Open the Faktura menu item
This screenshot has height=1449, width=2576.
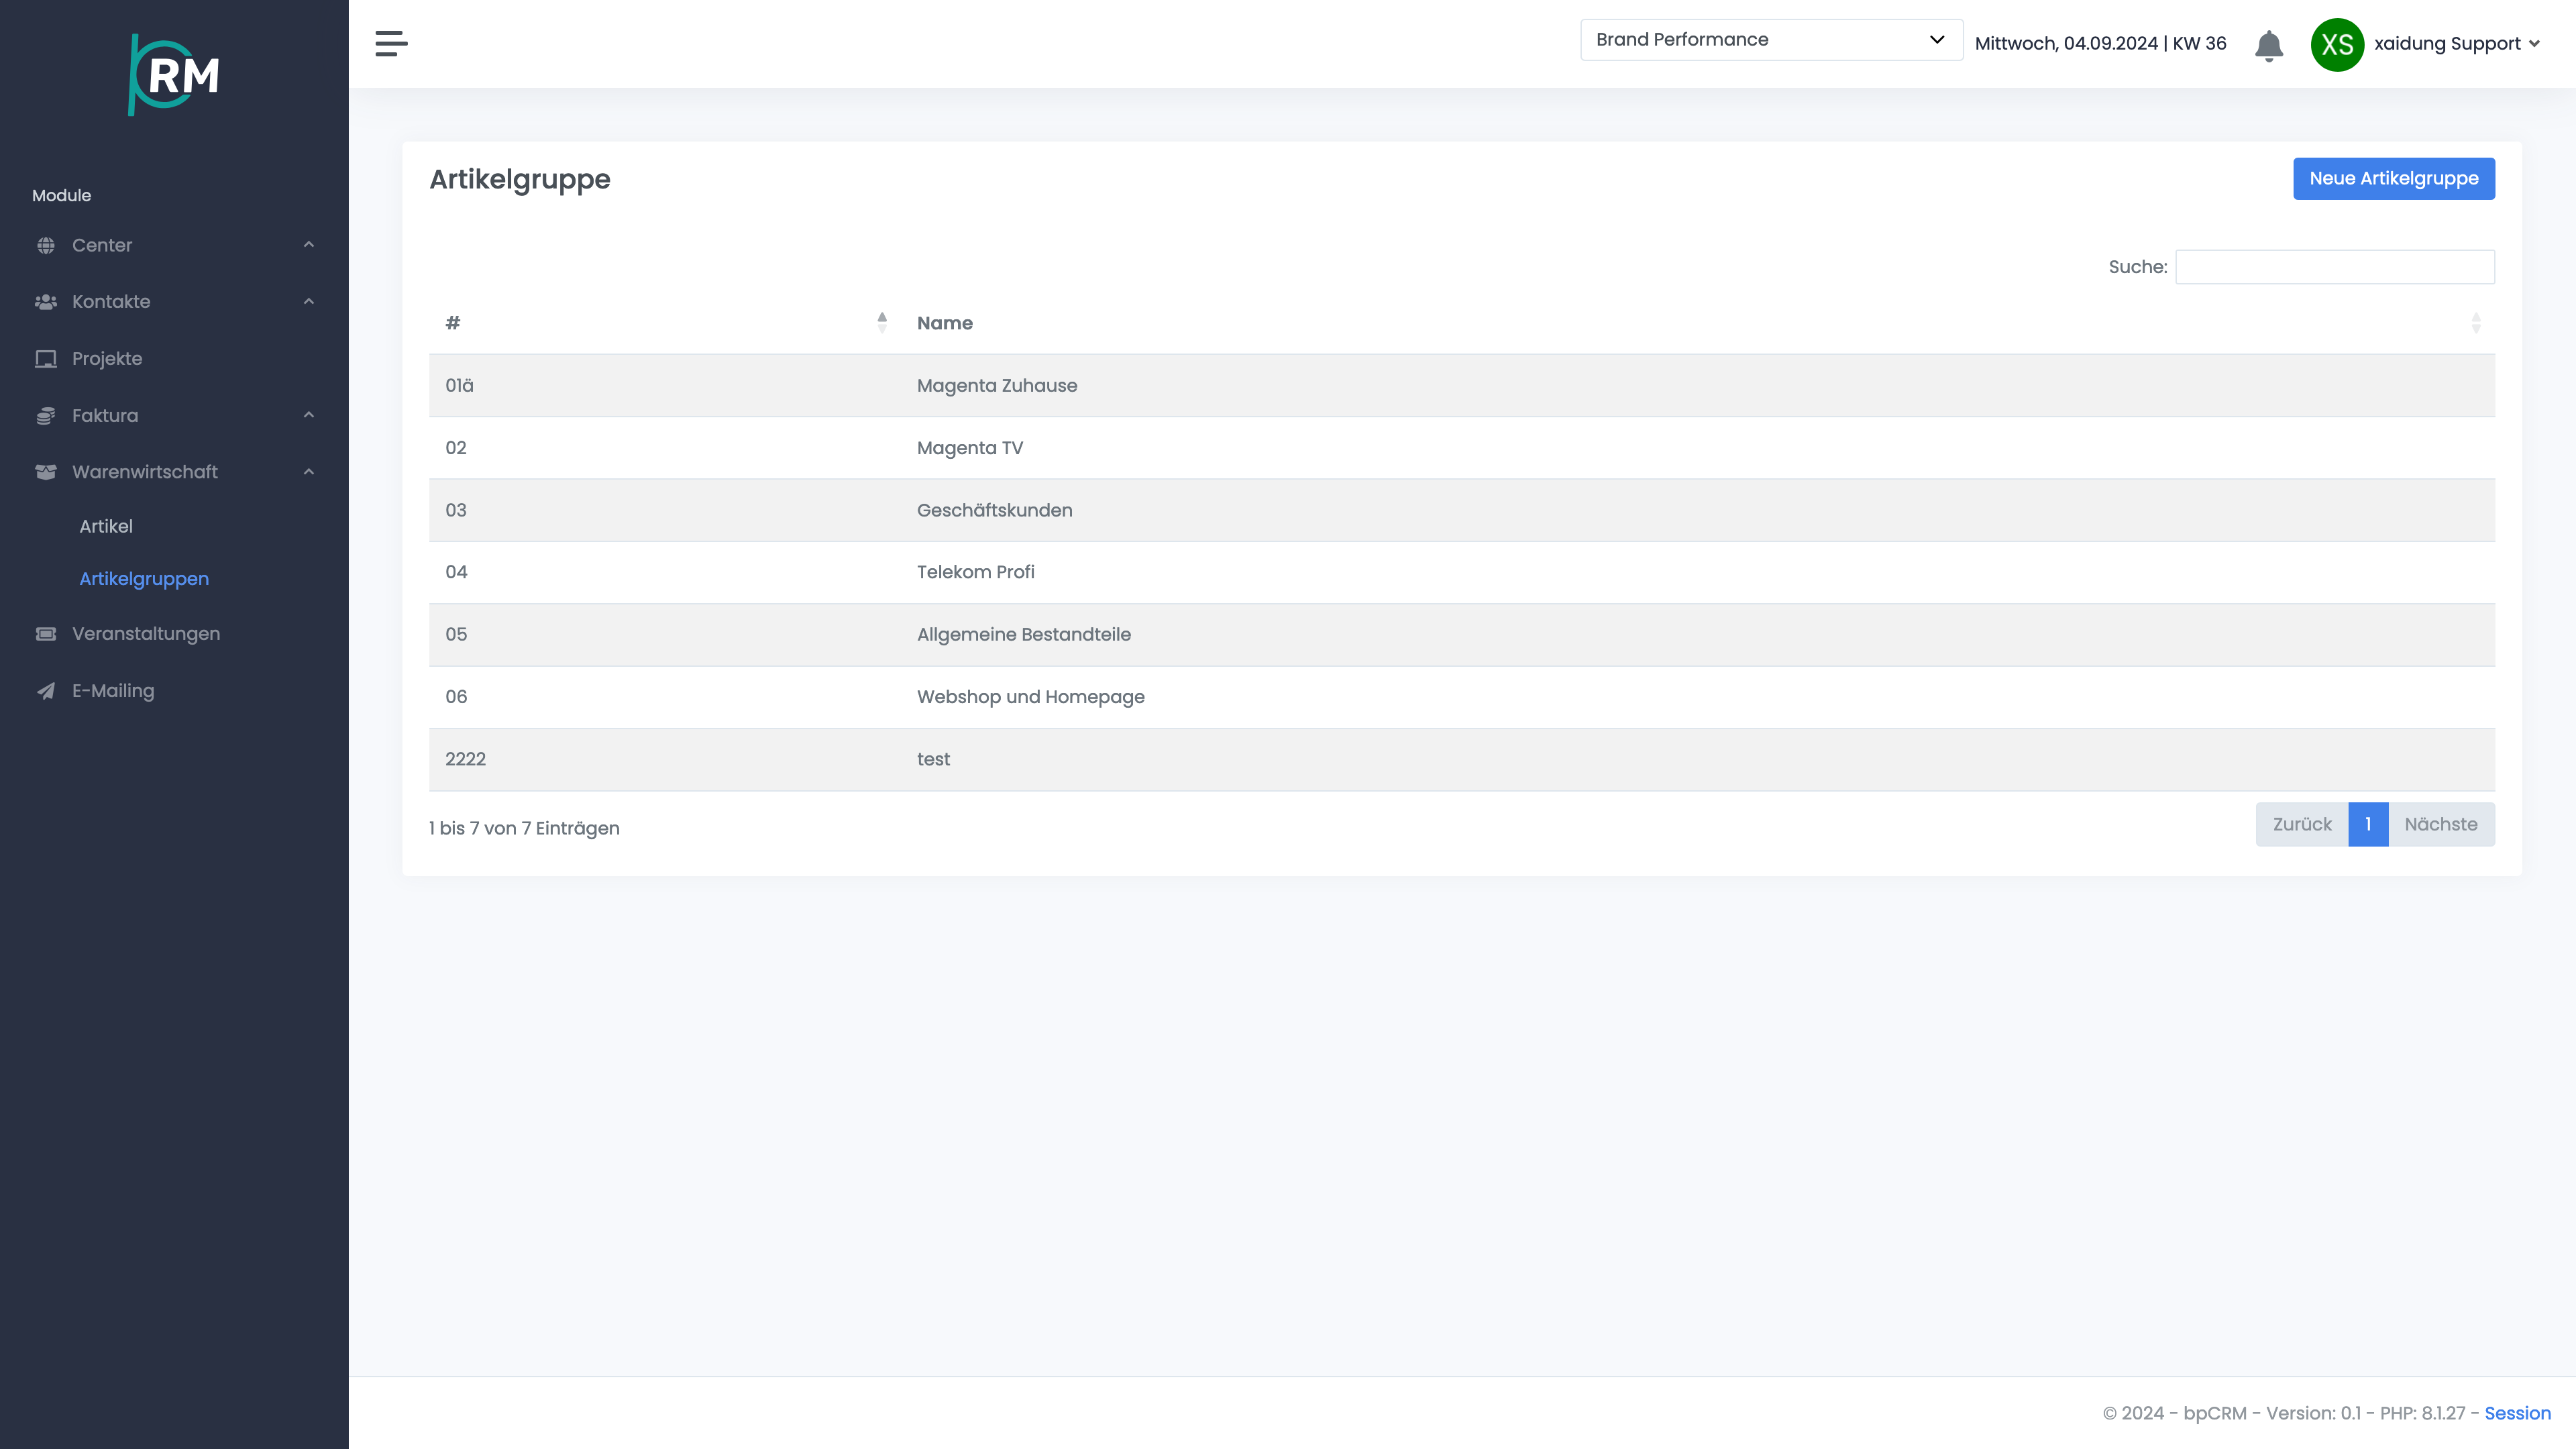(105, 415)
